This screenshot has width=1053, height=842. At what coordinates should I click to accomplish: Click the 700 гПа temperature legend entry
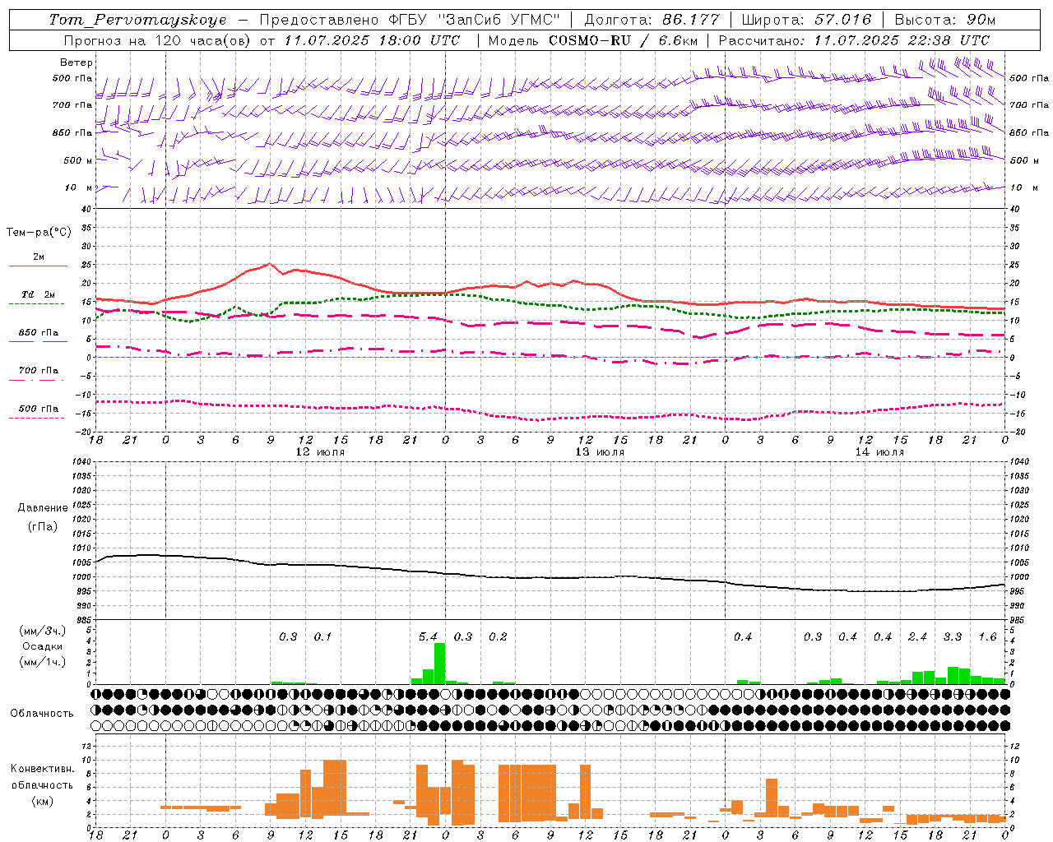click(x=39, y=371)
